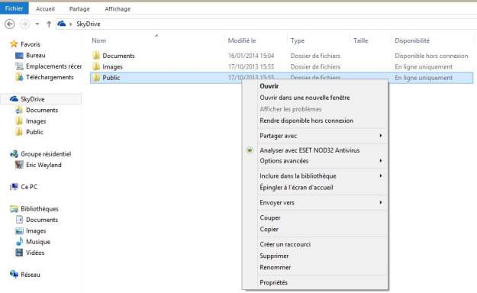The height and width of the screenshot is (293, 477).
Task: Choose Supprimer in the context menu
Action: pyautogui.click(x=274, y=256)
